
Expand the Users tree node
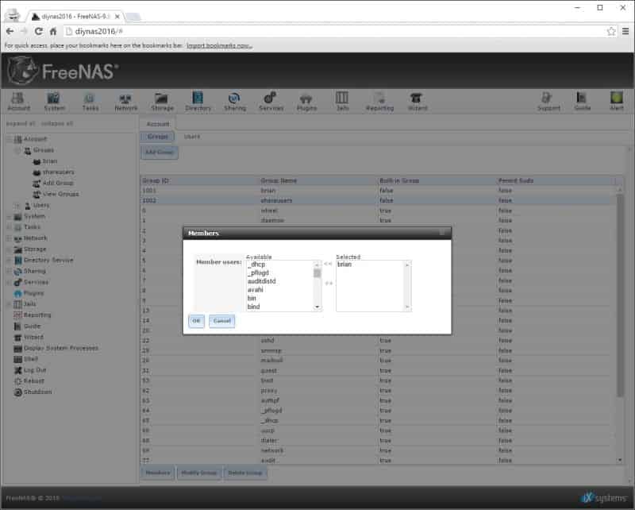17,206
